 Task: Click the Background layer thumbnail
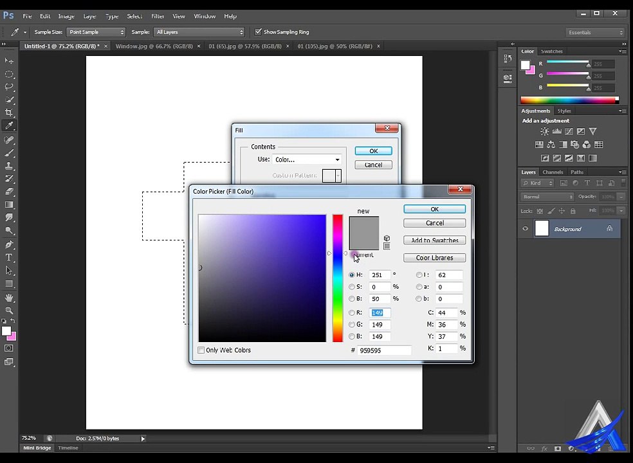click(542, 228)
